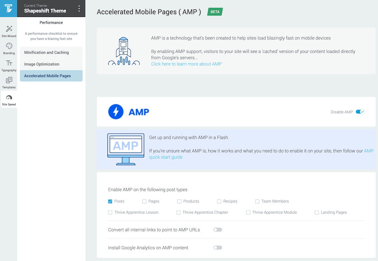
Task: Enable the Landing Pages checkbox
Action: tap(317, 213)
